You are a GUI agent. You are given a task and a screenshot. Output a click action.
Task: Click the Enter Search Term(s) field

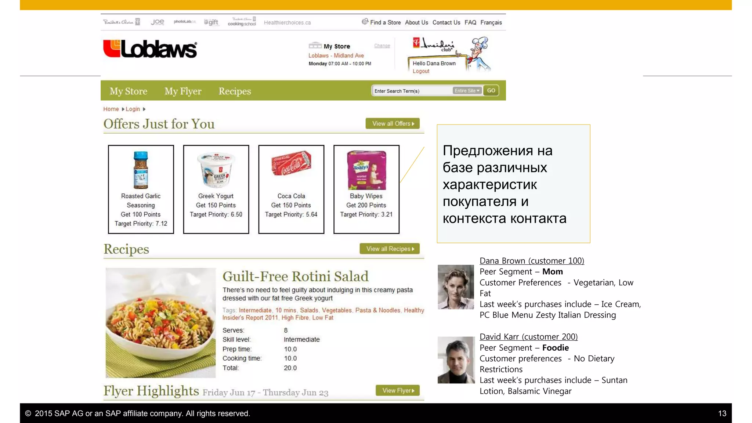click(412, 91)
